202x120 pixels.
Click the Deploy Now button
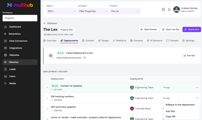pyautogui.click(x=191, y=29)
